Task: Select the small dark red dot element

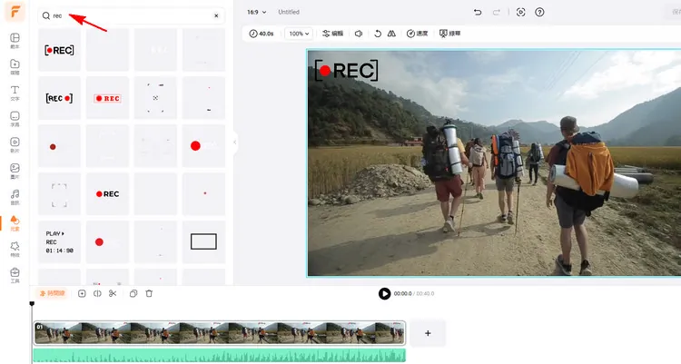Action: coord(59,146)
